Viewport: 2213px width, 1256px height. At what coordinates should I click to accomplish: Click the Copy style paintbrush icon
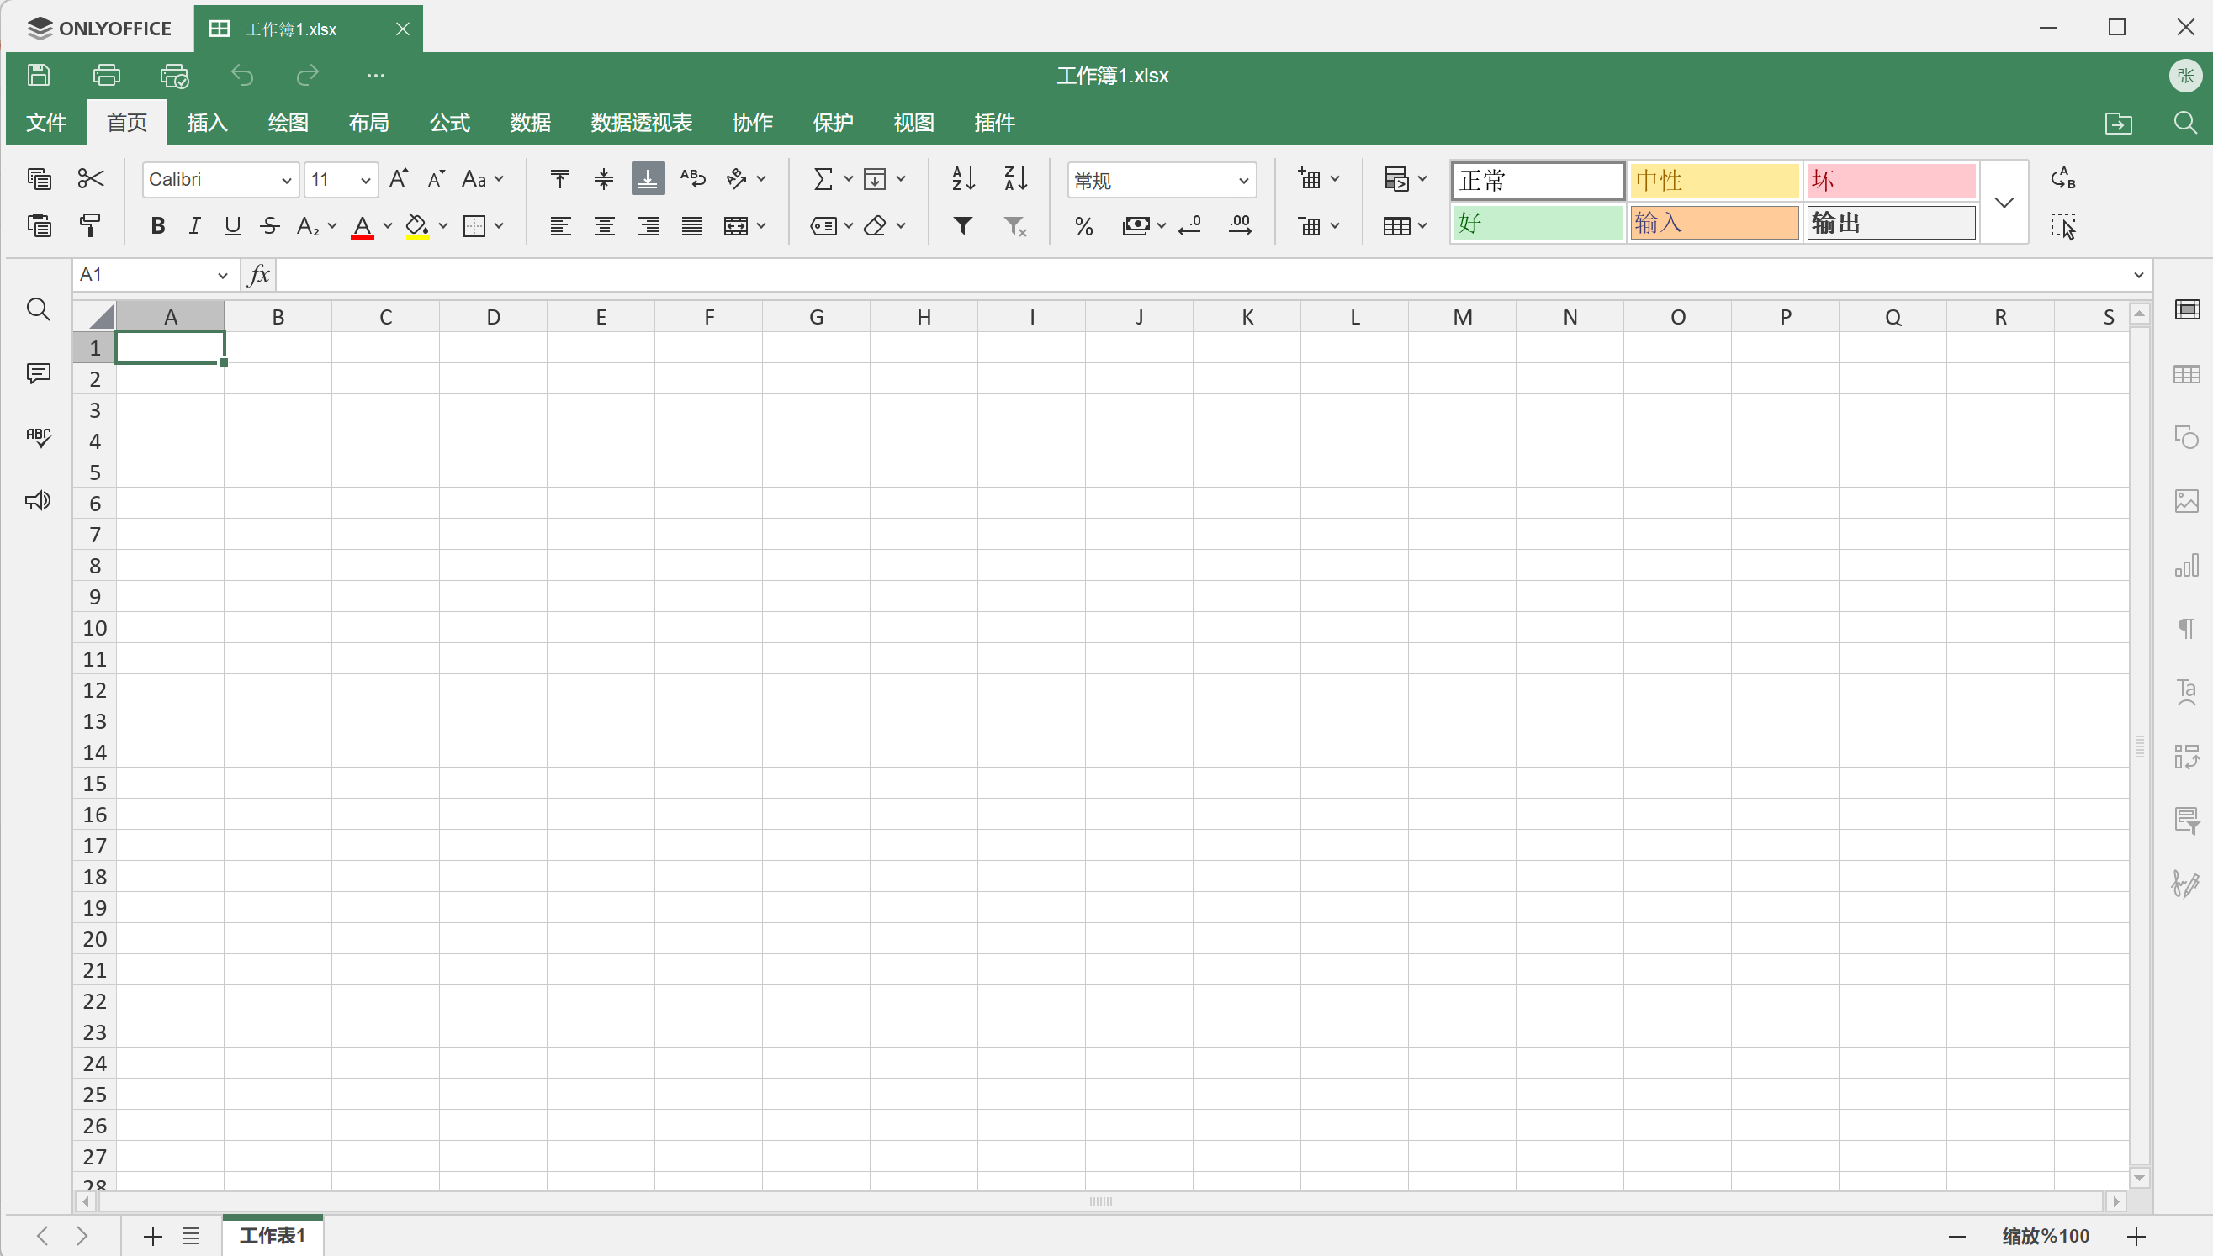tap(90, 226)
